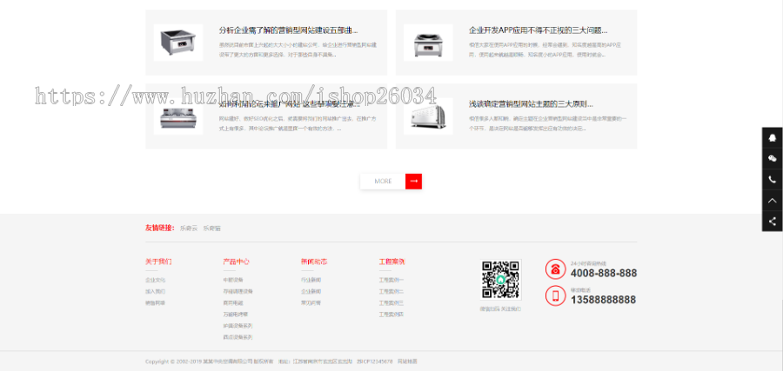Open friendly link 乐奇云
Screen dimensions: 783x371
189,229
